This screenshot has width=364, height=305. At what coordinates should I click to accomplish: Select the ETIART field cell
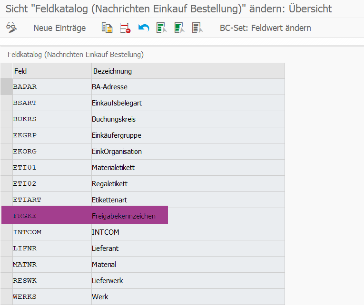coord(52,200)
